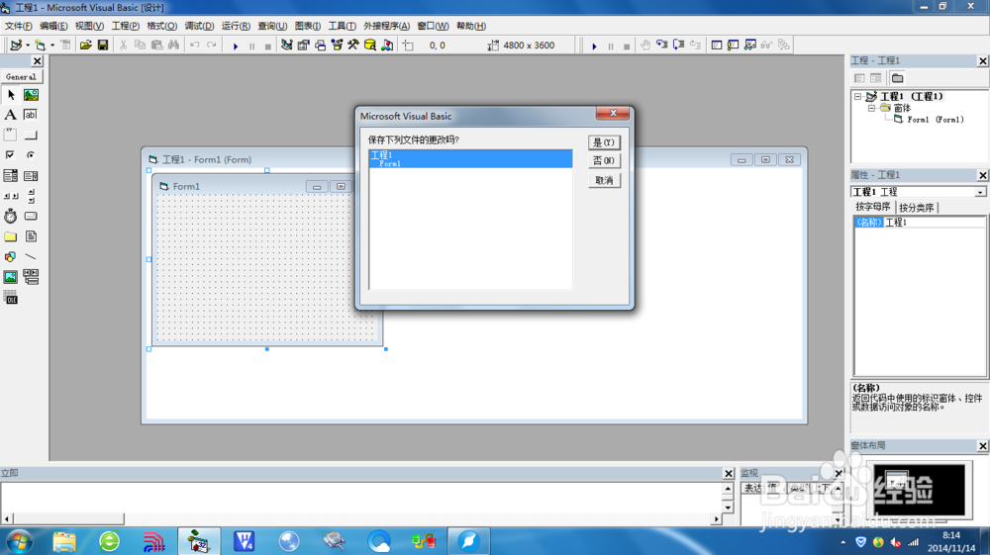Open the Data View window icon
Screen dimensions: 990x555
[x=370, y=45]
